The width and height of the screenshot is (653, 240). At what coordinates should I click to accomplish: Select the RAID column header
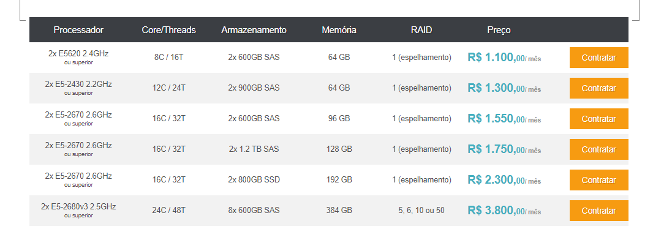pyautogui.click(x=421, y=30)
